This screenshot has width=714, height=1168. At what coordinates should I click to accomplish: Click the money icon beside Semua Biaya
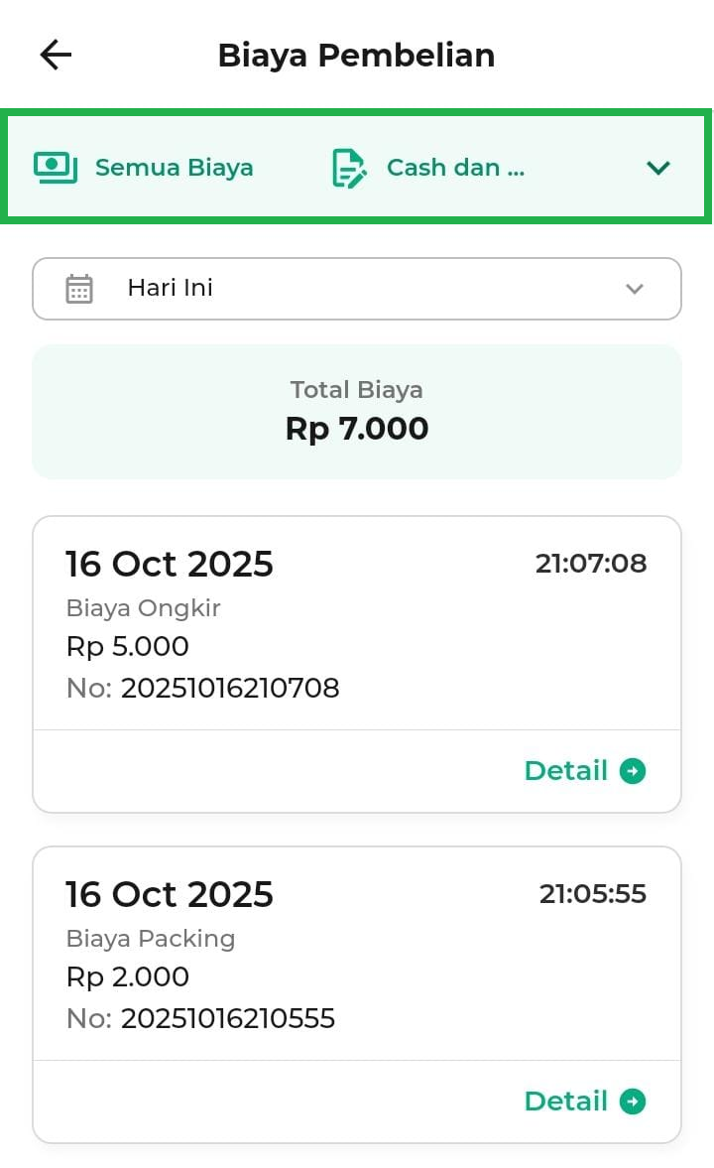(x=56, y=167)
